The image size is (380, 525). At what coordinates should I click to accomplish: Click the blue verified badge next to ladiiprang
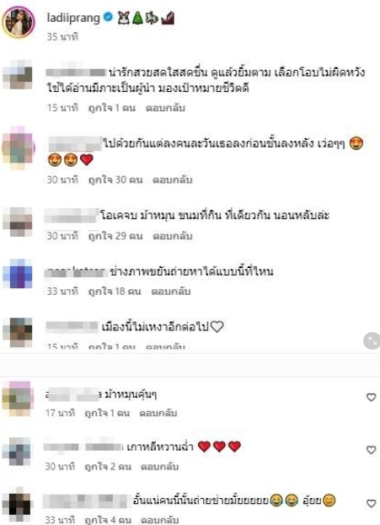[108, 17]
